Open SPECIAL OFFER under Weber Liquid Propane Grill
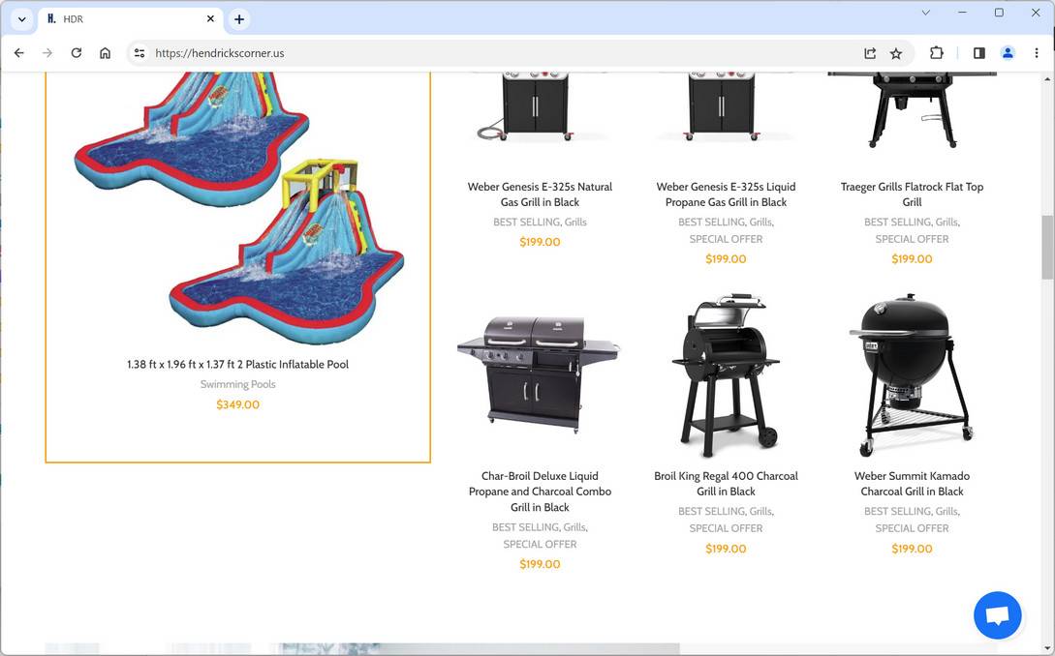 click(726, 239)
